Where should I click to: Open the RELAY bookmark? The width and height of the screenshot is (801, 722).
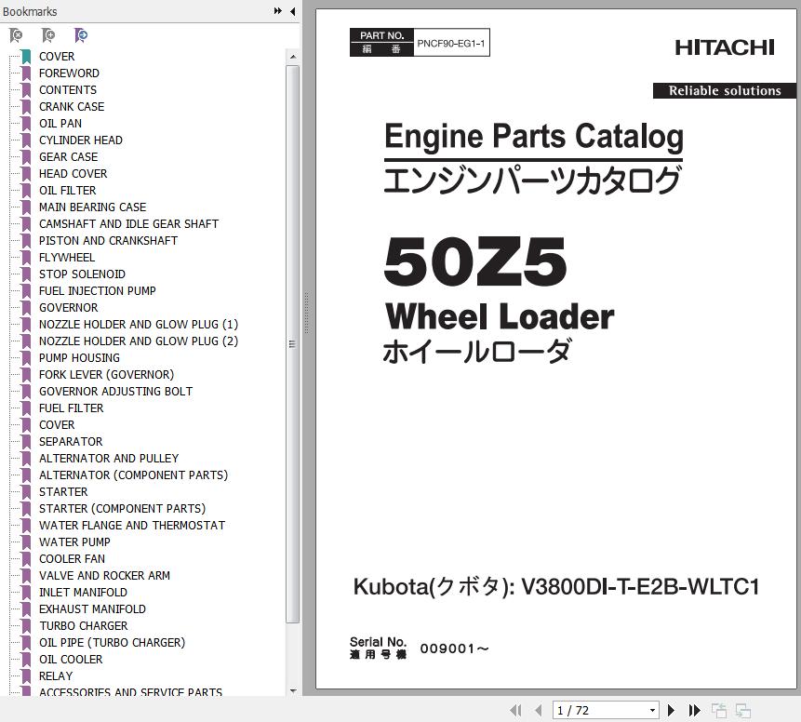coord(56,676)
